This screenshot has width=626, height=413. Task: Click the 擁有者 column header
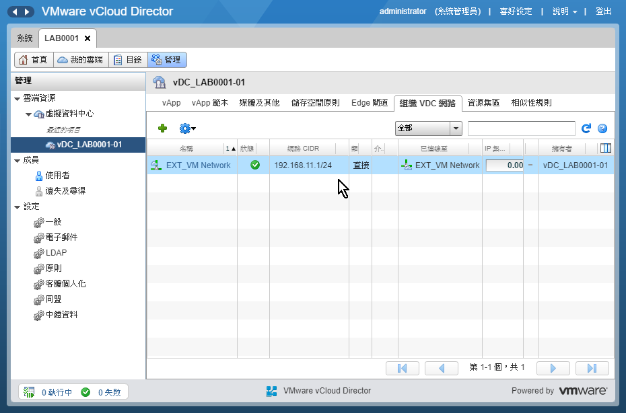click(562, 149)
